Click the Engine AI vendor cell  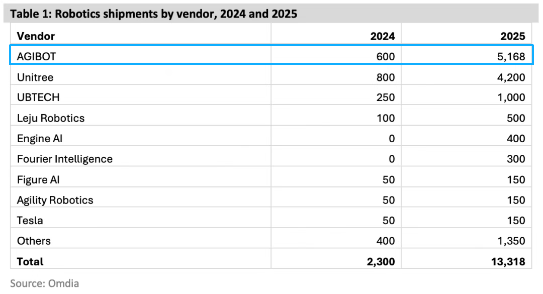tap(40, 139)
